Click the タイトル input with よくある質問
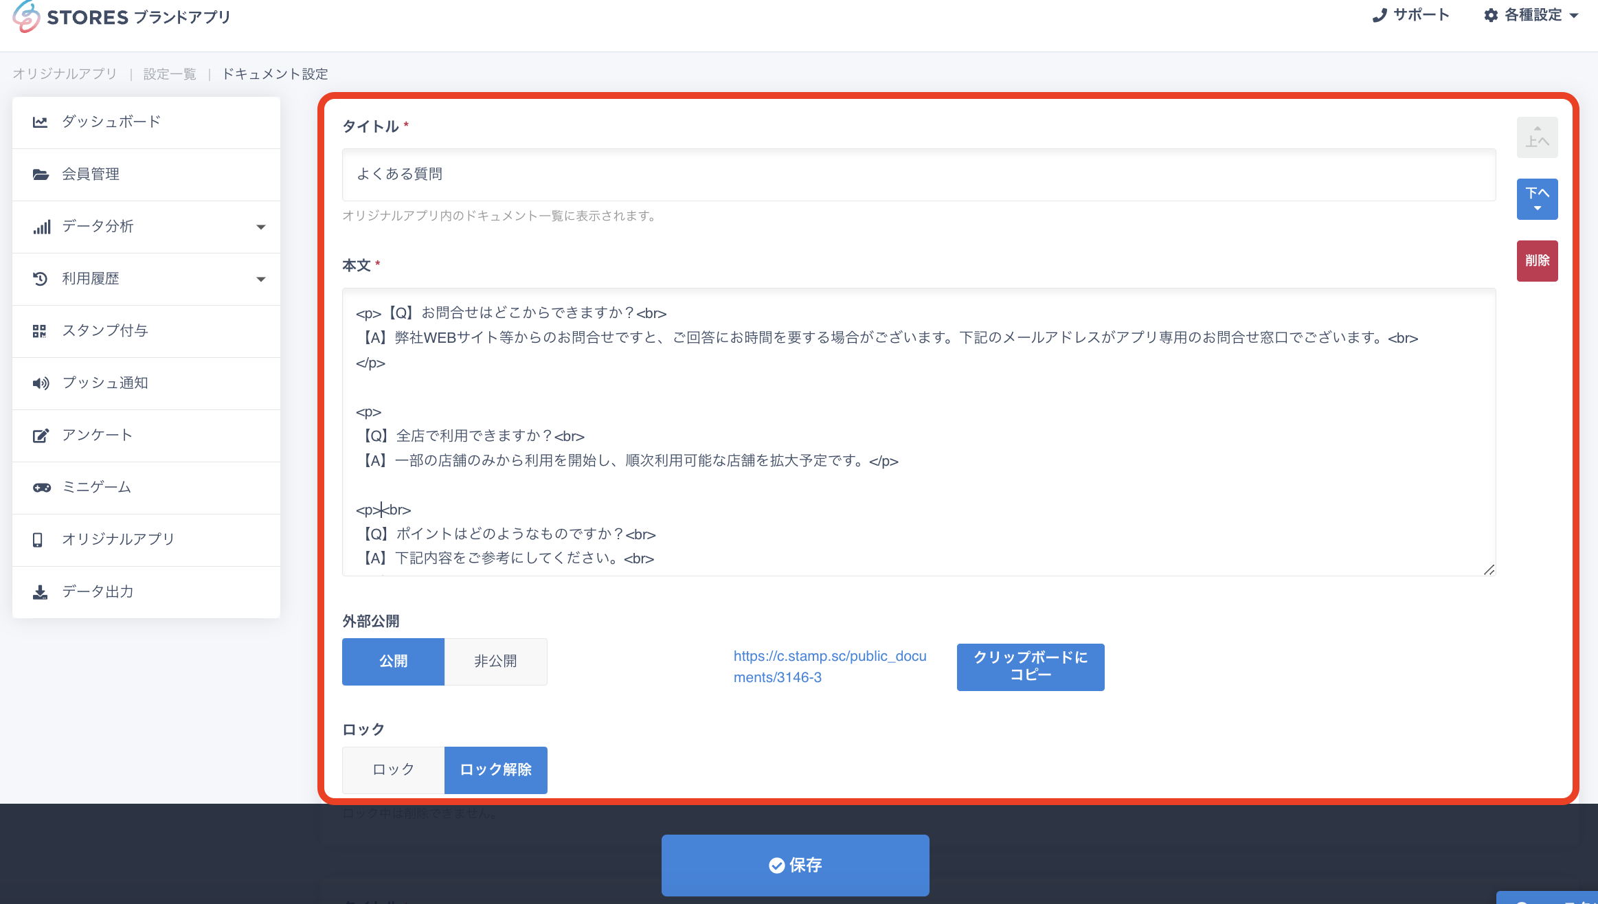This screenshot has width=1598, height=904. click(x=919, y=174)
